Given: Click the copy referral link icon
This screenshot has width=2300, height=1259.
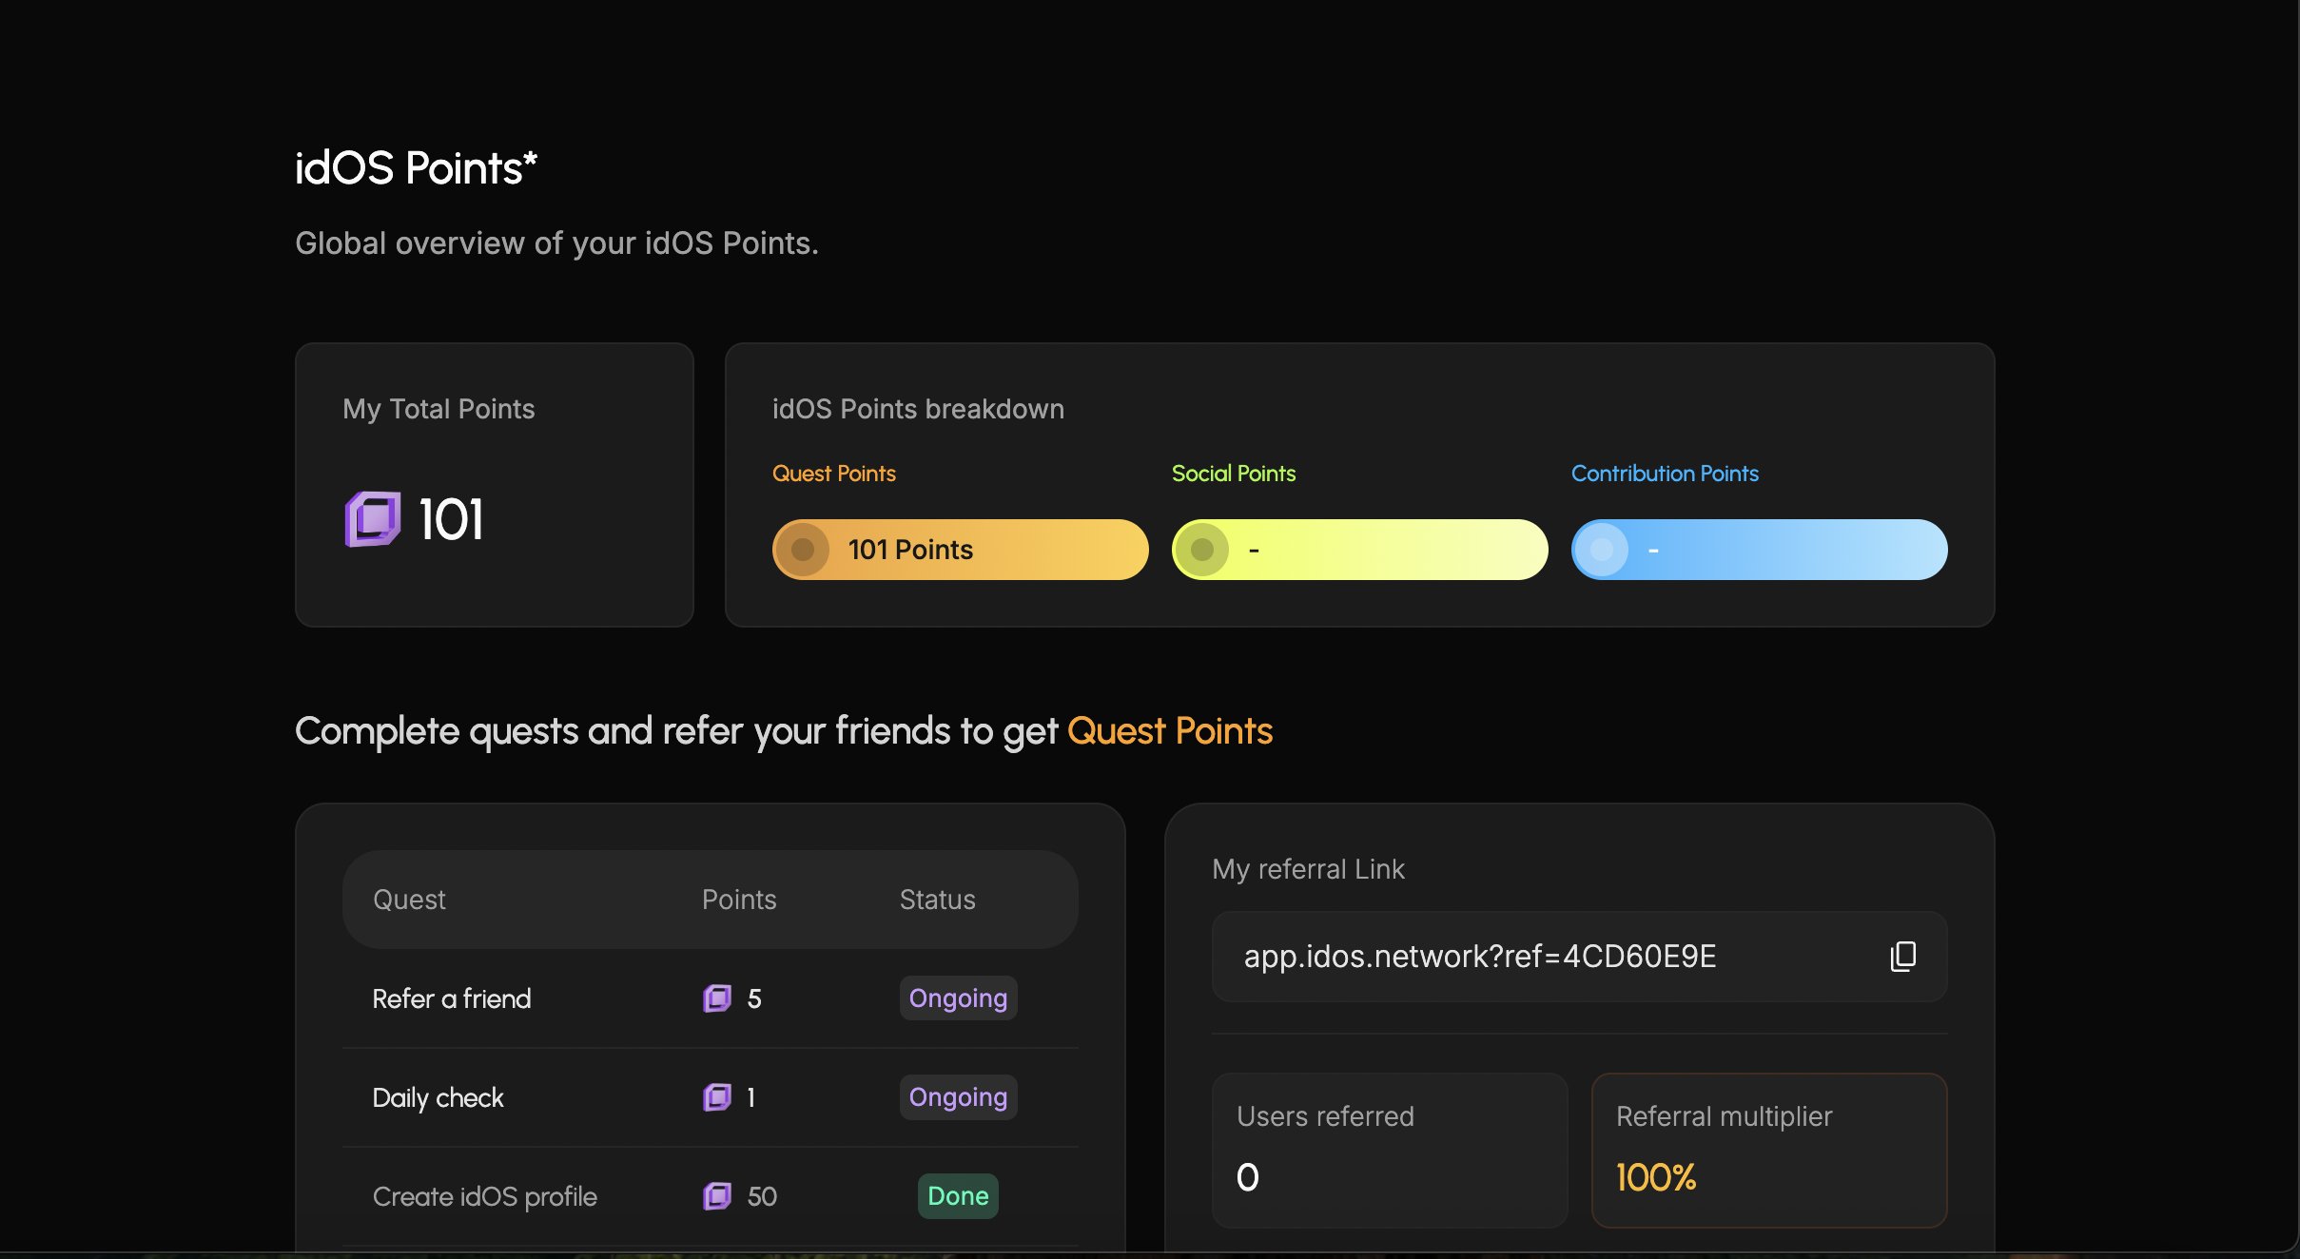Looking at the screenshot, I should coord(1902,957).
